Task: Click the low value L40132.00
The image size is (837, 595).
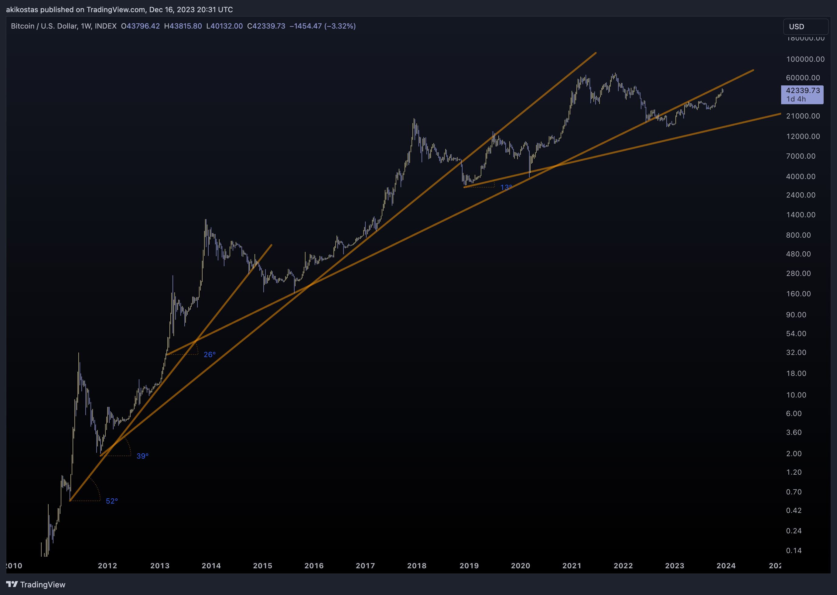Action: (224, 26)
